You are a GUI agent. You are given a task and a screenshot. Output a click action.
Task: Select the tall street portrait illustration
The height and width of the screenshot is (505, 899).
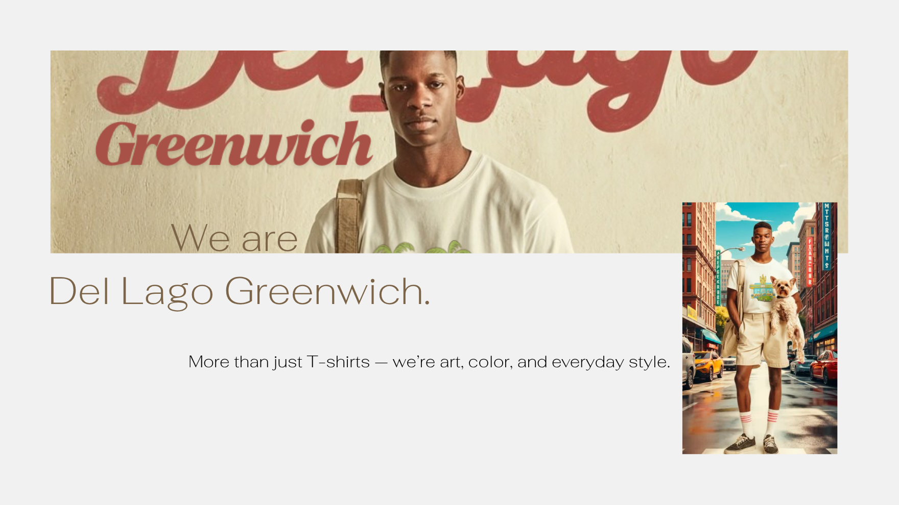tap(760, 328)
